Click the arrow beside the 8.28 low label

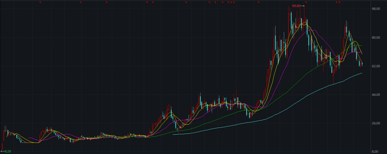click(2, 152)
